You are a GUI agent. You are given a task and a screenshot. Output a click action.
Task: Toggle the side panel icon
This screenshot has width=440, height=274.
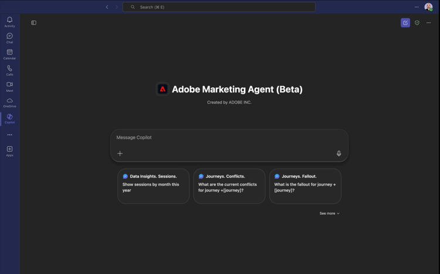click(x=33, y=23)
